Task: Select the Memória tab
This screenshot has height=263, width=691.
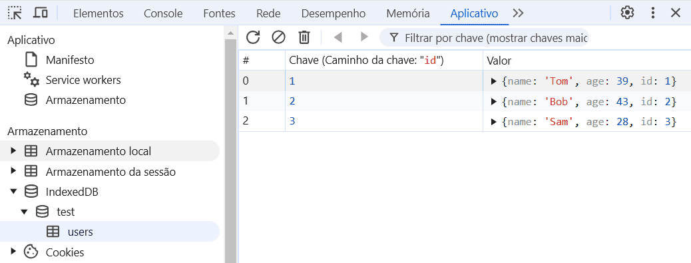Action: pyautogui.click(x=408, y=14)
